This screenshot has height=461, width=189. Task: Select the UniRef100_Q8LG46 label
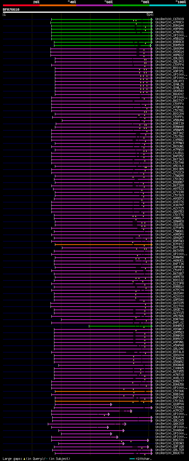click(170, 349)
